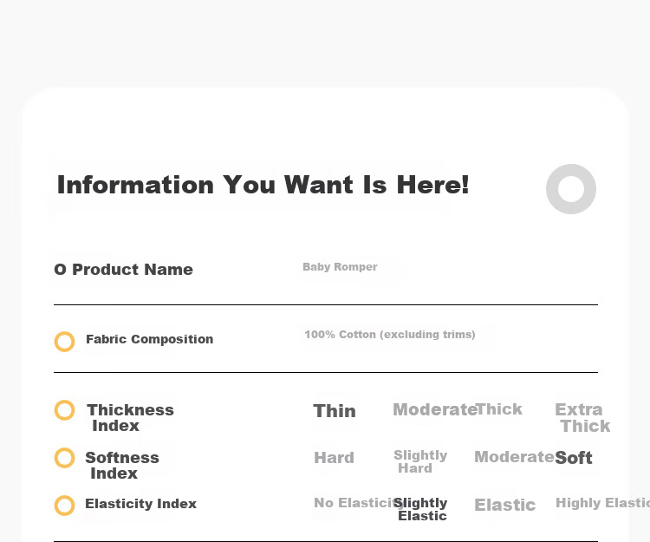Click the orange circle next to Fabric Composition

65,342
